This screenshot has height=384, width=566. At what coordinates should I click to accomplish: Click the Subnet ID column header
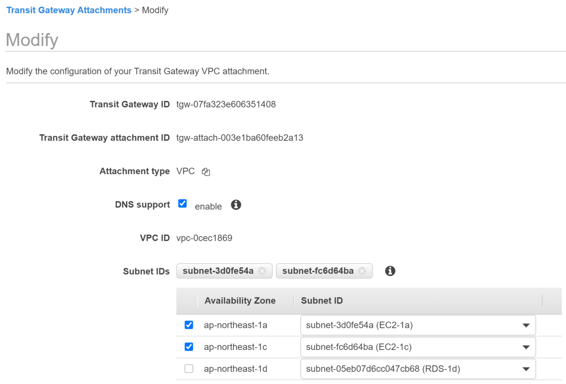click(x=322, y=301)
